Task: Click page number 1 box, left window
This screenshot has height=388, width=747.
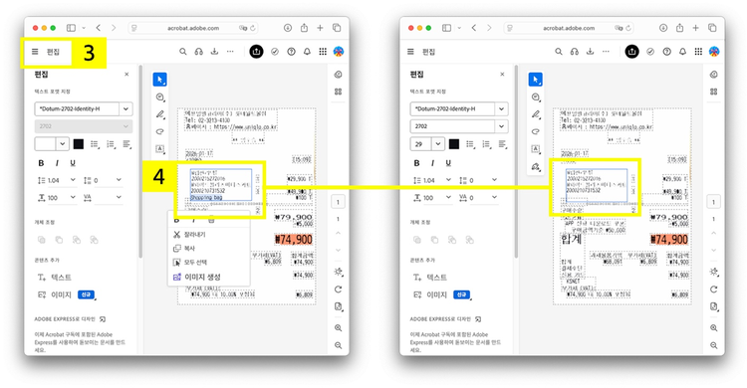Action: coord(339,202)
